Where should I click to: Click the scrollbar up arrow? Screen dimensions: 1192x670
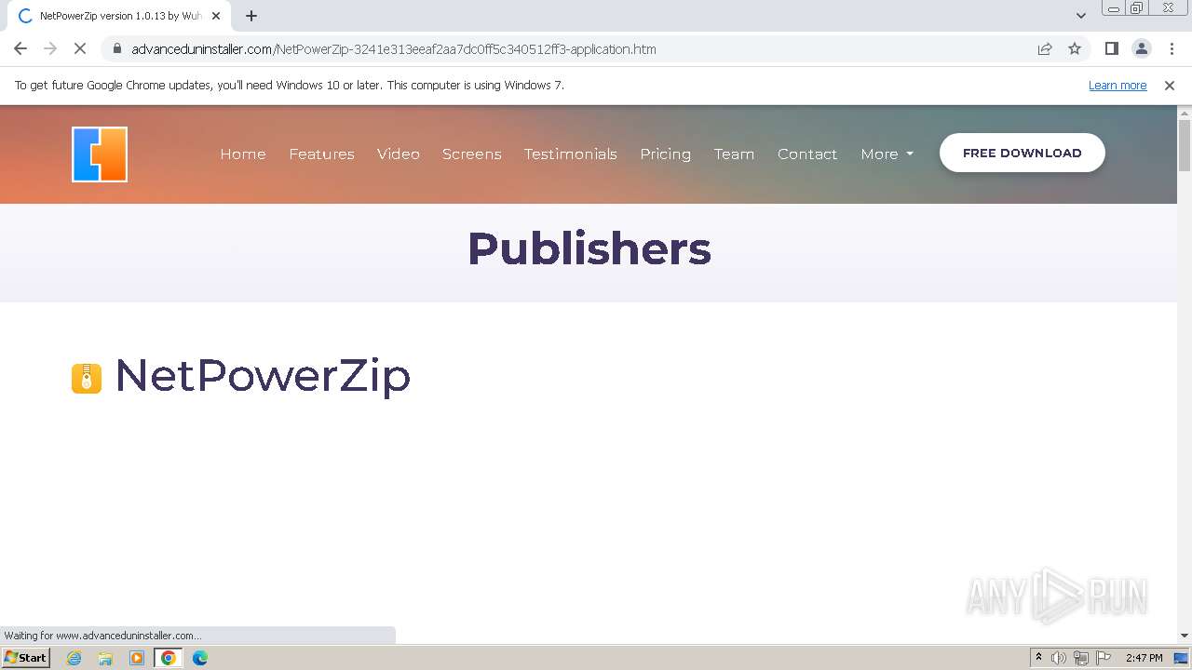pyautogui.click(x=1185, y=113)
